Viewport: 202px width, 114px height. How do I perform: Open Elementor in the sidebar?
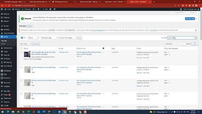tap(7, 83)
